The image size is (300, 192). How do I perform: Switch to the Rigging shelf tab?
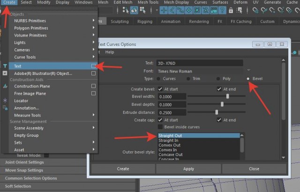coord(145,22)
